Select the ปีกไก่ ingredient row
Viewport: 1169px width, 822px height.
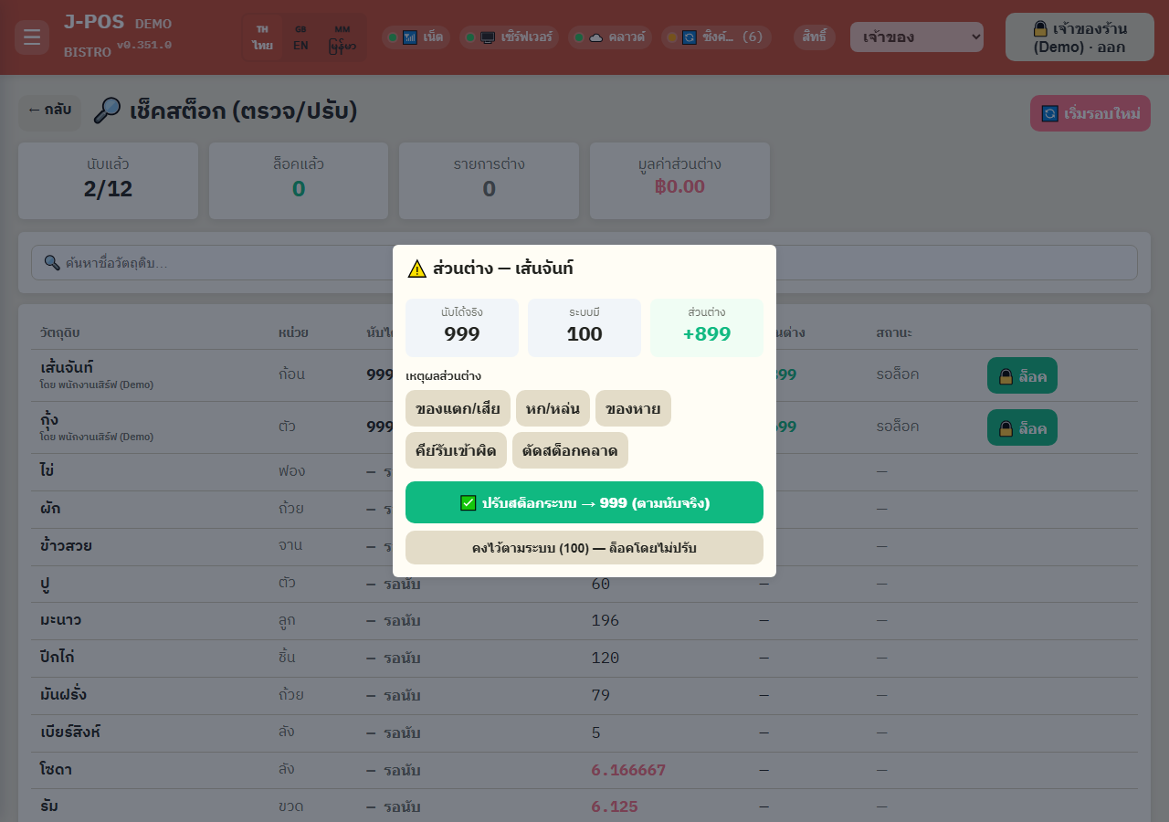tap(584, 659)
